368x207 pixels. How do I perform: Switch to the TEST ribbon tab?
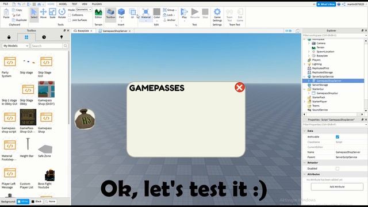74,4
